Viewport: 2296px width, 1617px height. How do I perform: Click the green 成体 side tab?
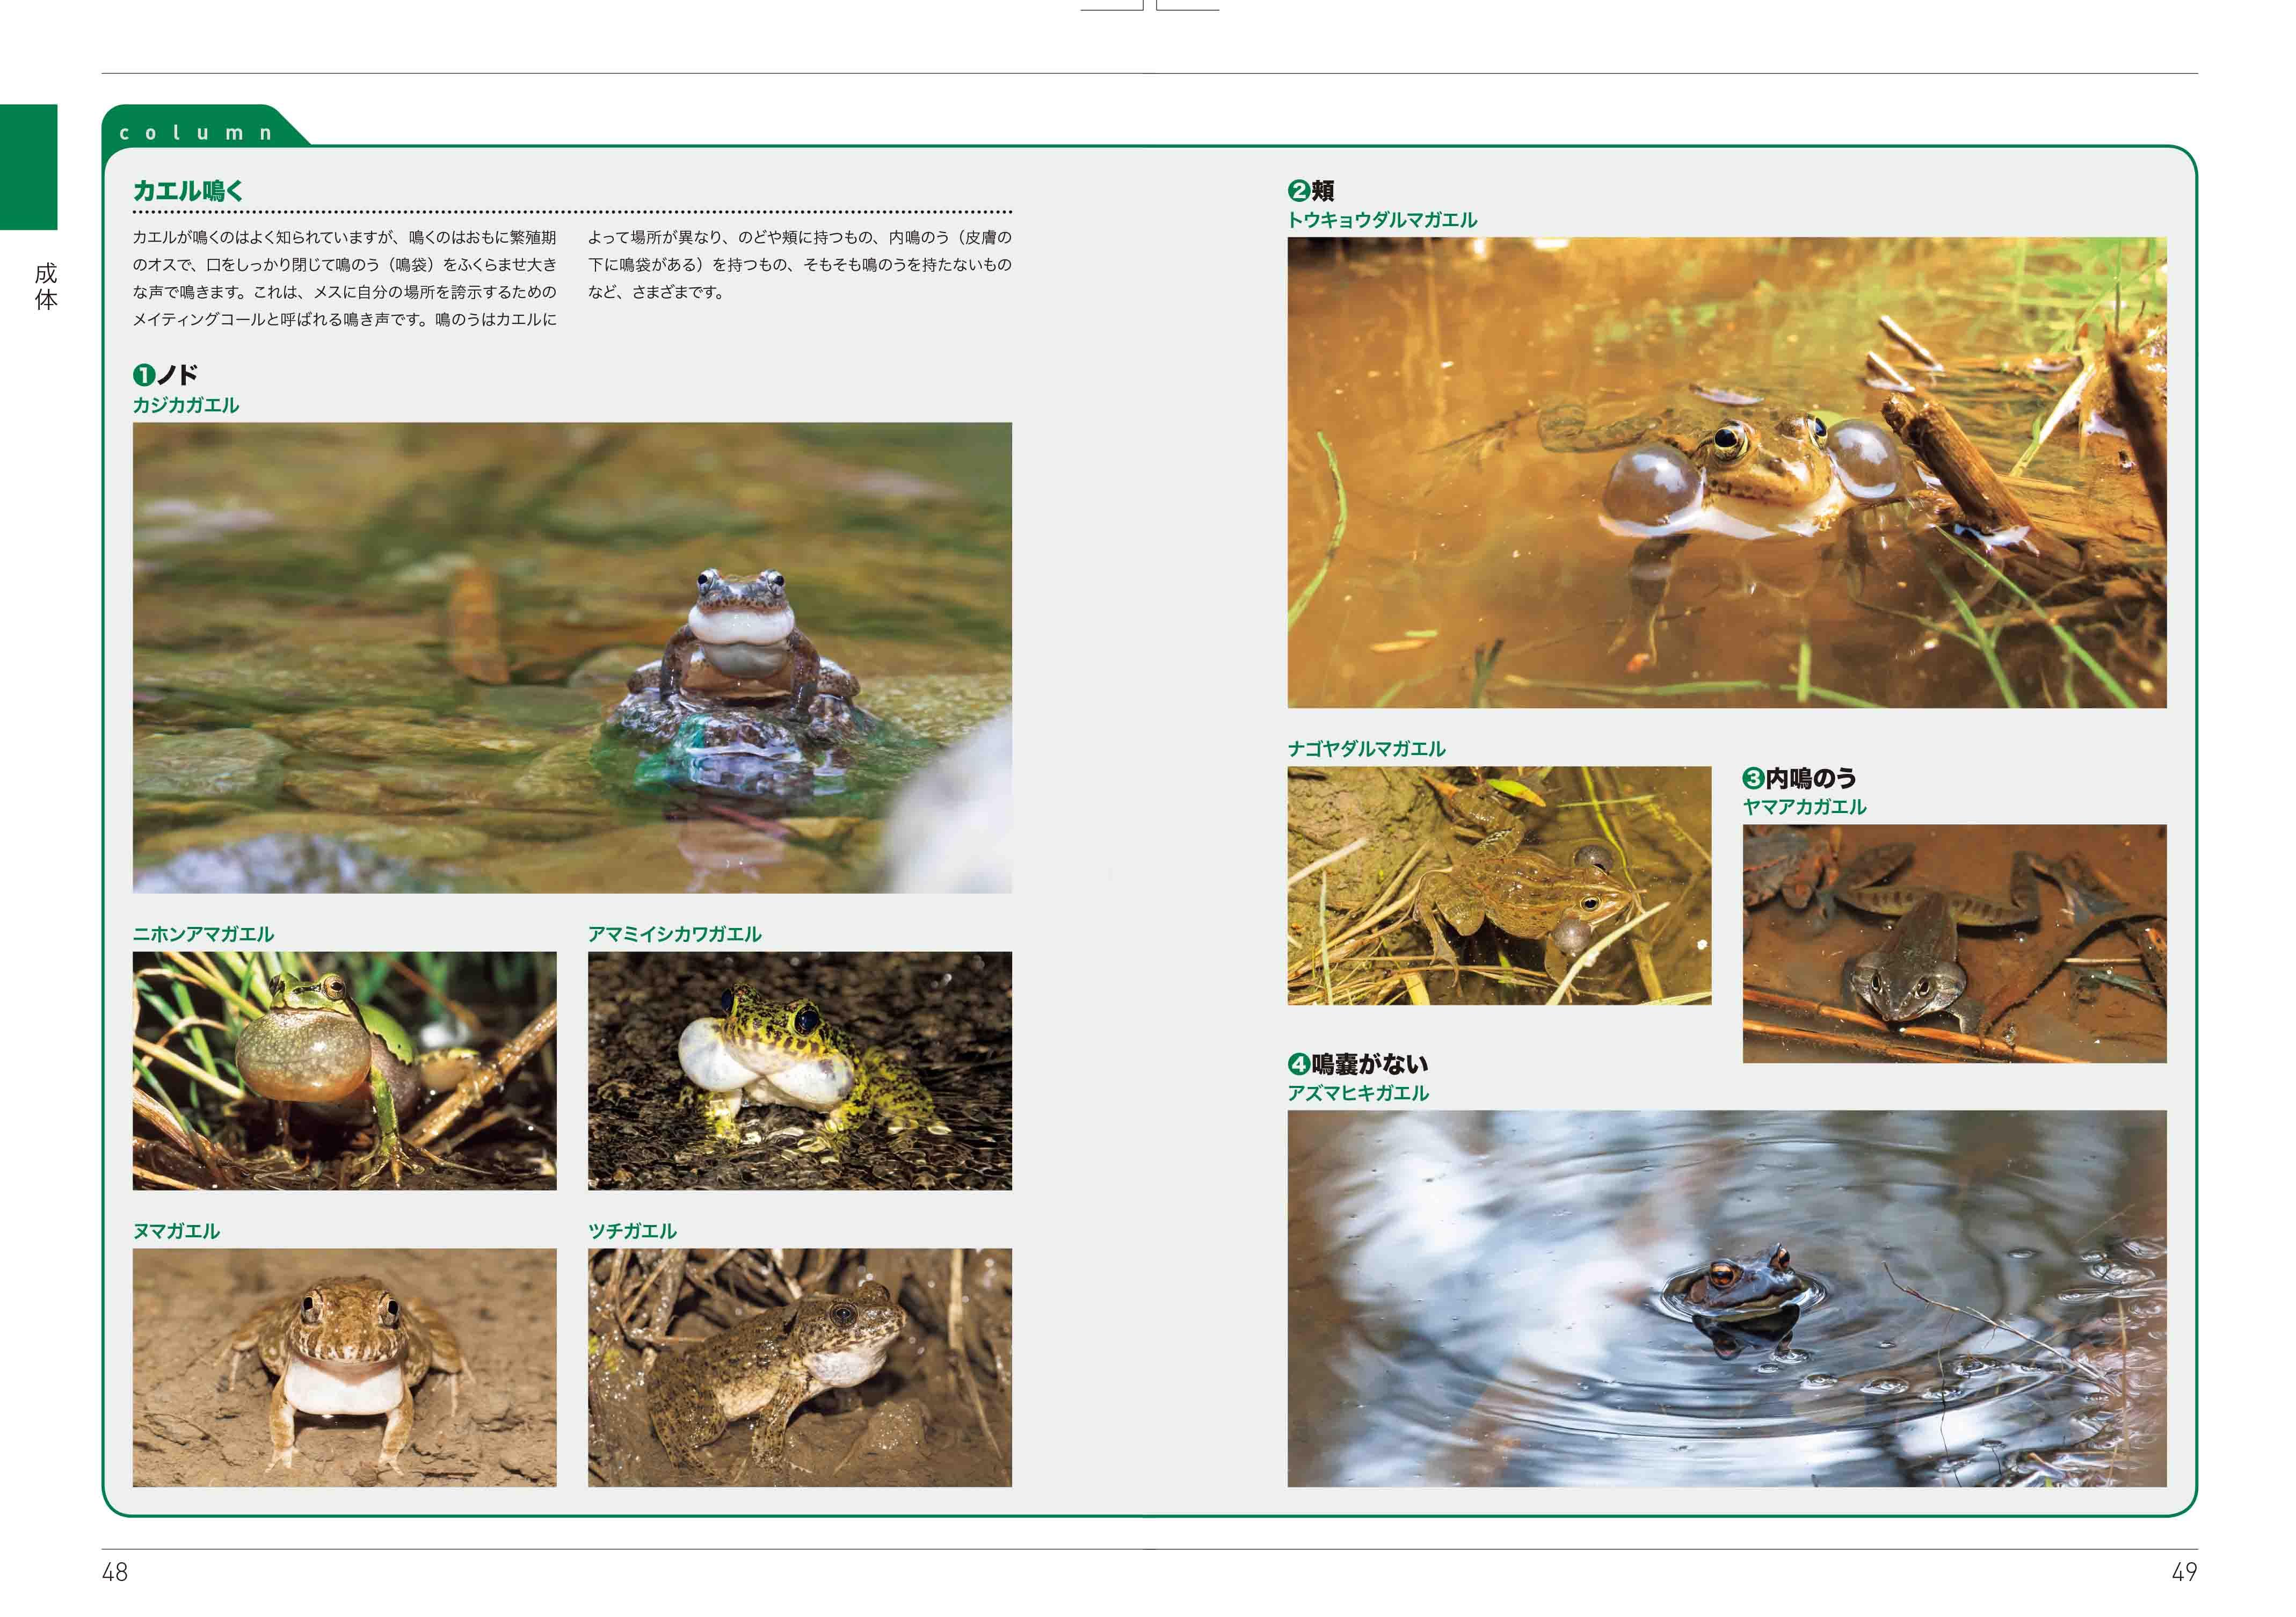(x=29, y=167)
